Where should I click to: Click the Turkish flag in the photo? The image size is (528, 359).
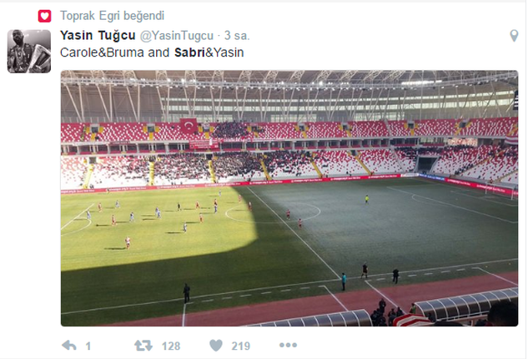[x=189, y=126]
